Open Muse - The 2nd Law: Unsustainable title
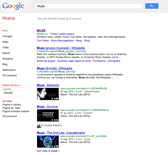This screenshot has width=168, height=155. click(x=61, y=133)
